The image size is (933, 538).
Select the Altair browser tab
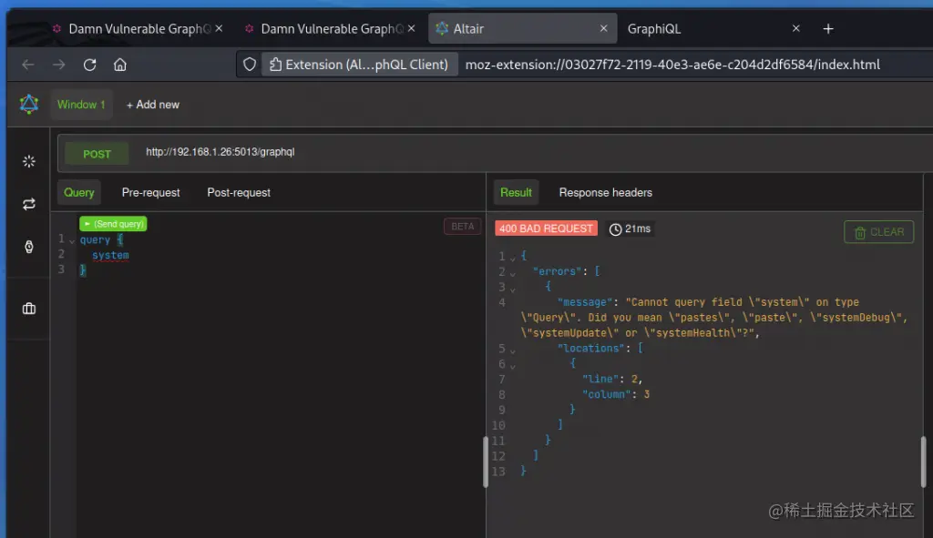point(522,28)
